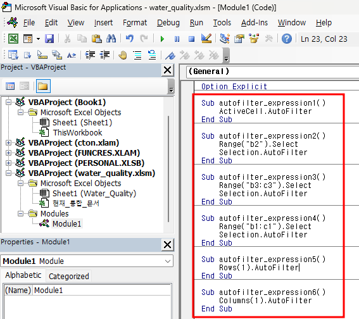Viewport: 359px width, 319px height.
Task: Click the Outdent icon
Action: click(104, 55)
